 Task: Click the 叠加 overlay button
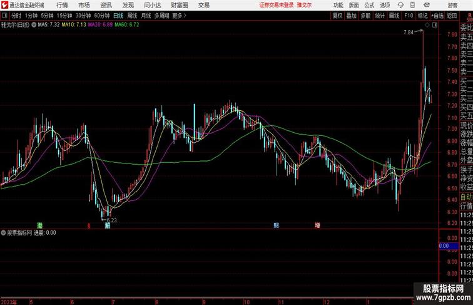click(352, 16)
